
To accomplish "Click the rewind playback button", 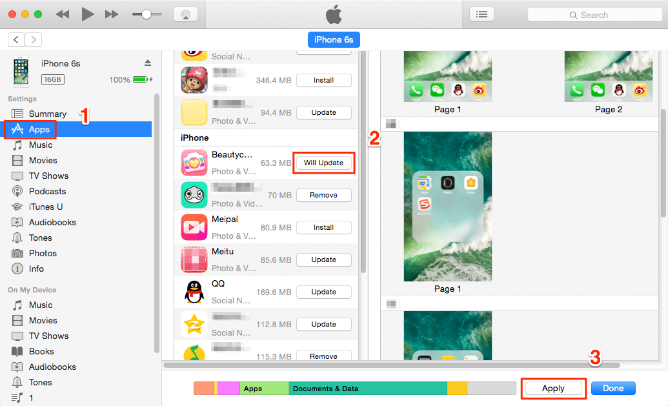I will click(63, 14).
